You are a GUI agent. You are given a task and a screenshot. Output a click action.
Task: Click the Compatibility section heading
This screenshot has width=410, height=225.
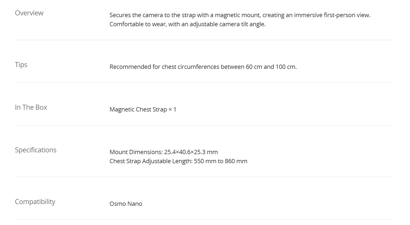35,202
